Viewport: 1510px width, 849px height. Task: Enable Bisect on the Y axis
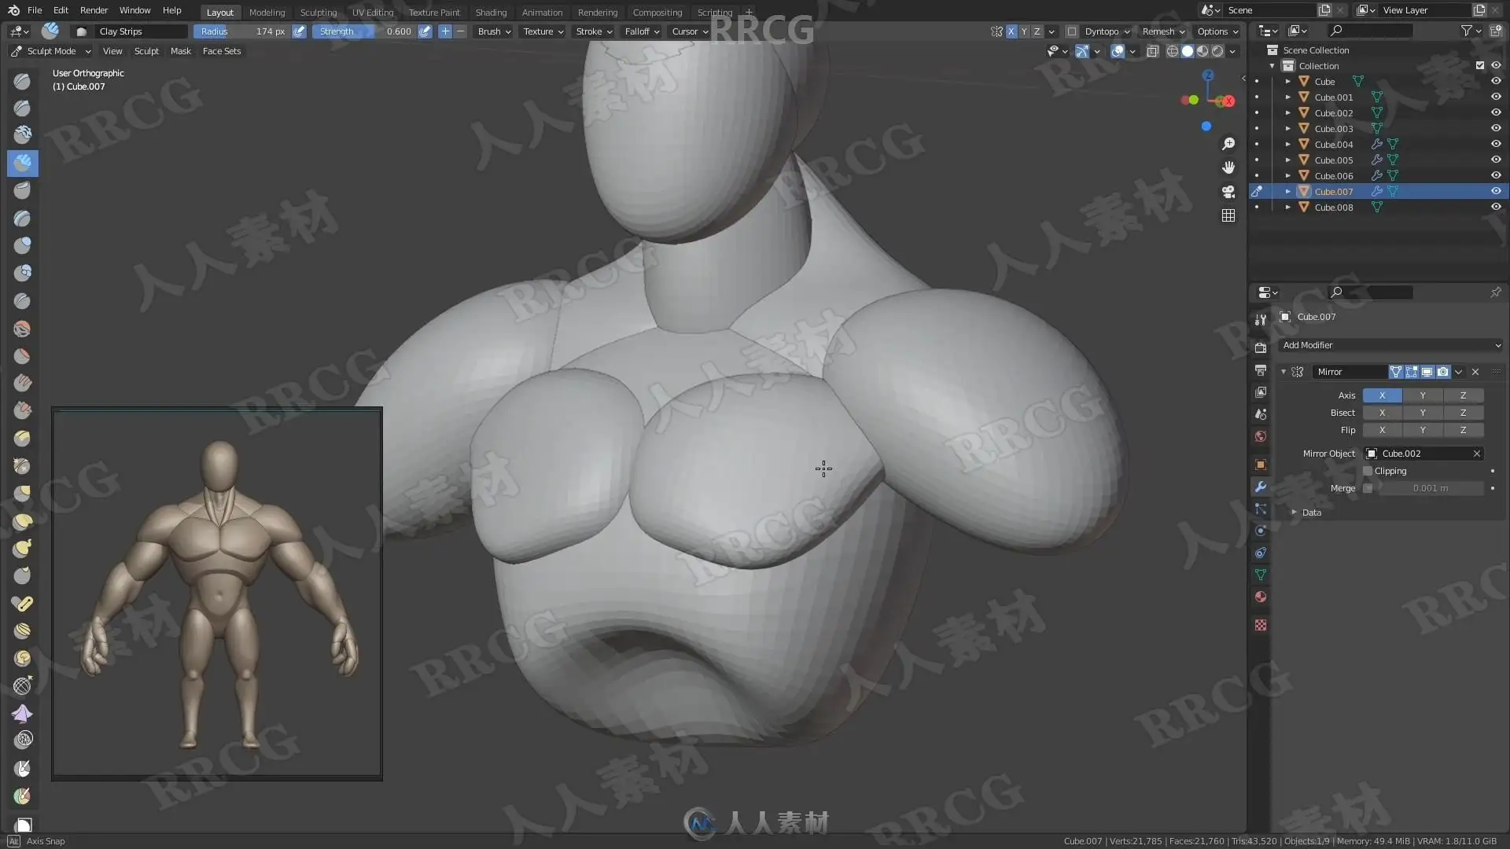[1422, 413]
